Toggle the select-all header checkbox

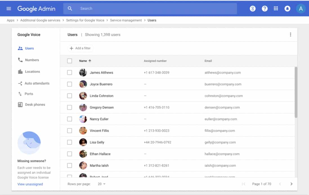tap(70, 61)
